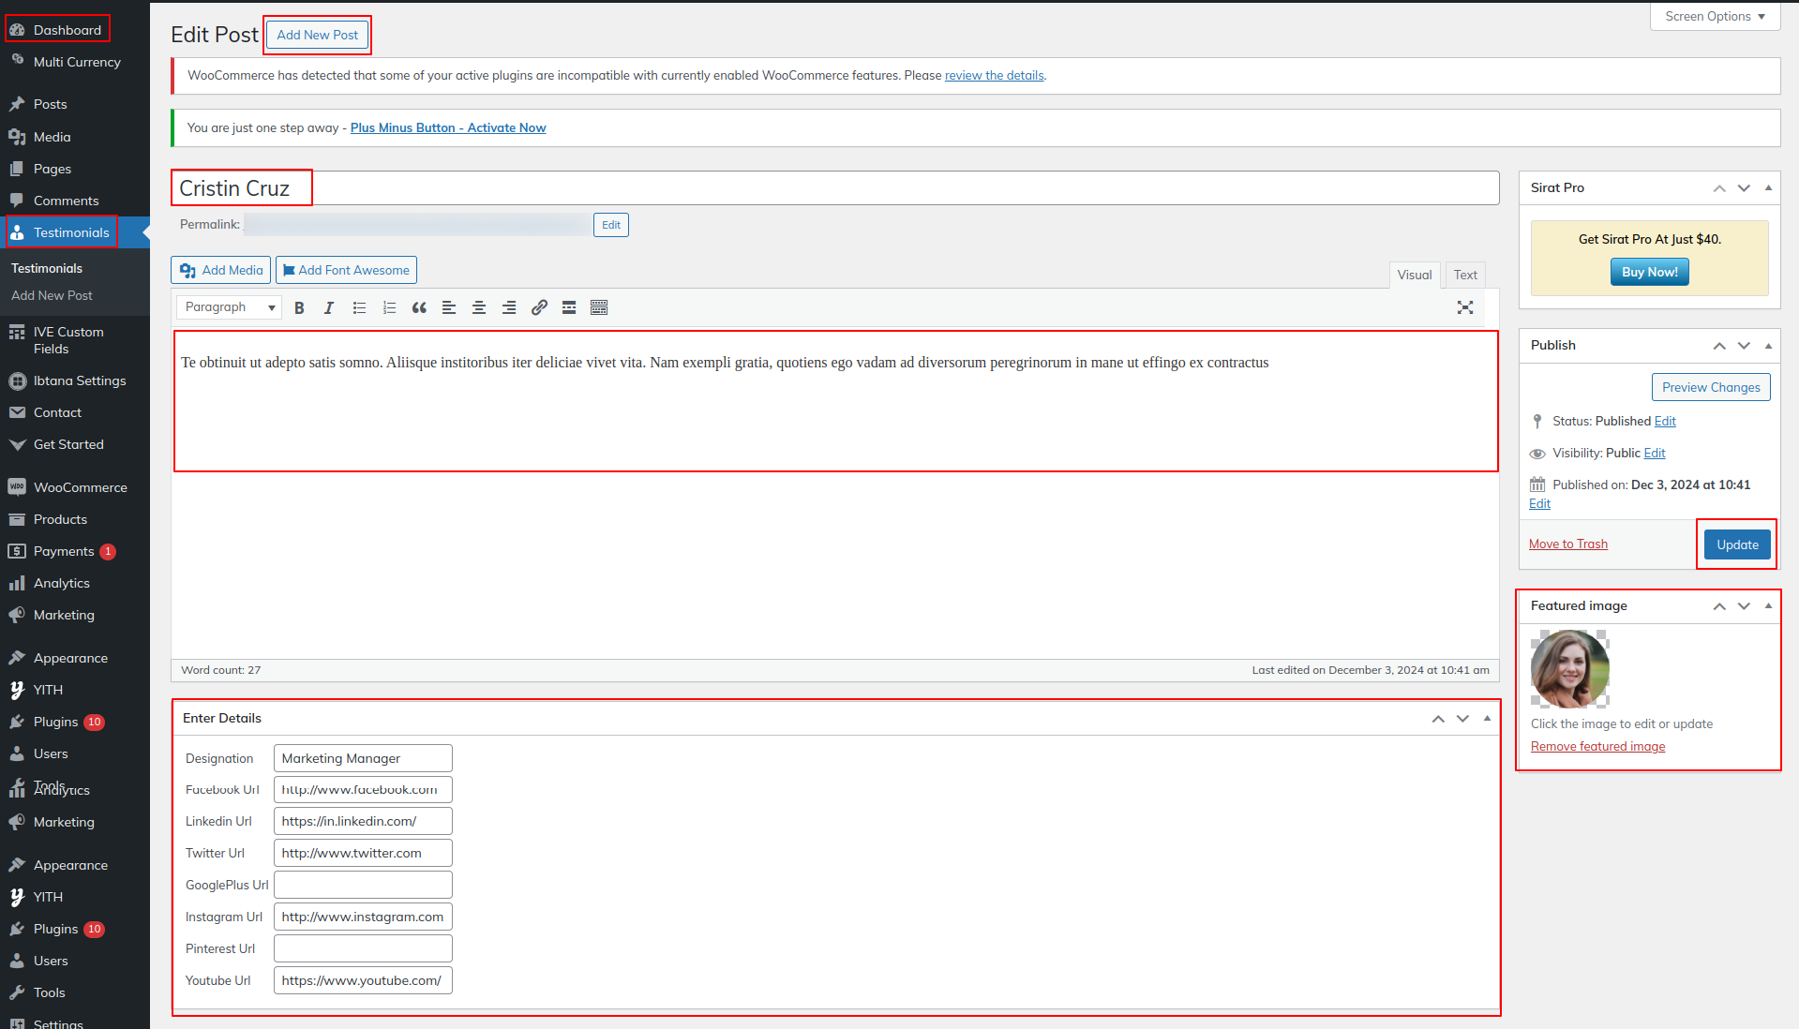Apply italic formatting in editor toolbar
This screenshot has width=1799, height=1029.
pos(329,307)
